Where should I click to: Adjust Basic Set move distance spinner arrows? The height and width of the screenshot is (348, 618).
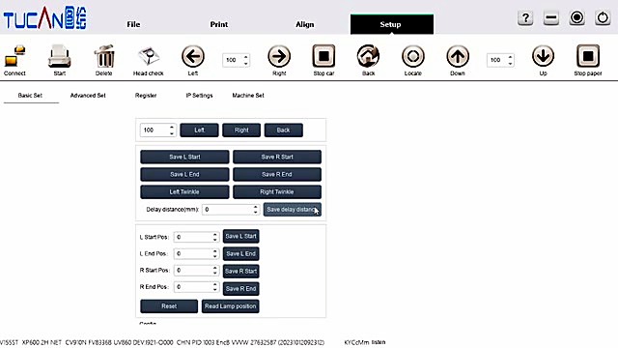[172, 130]
